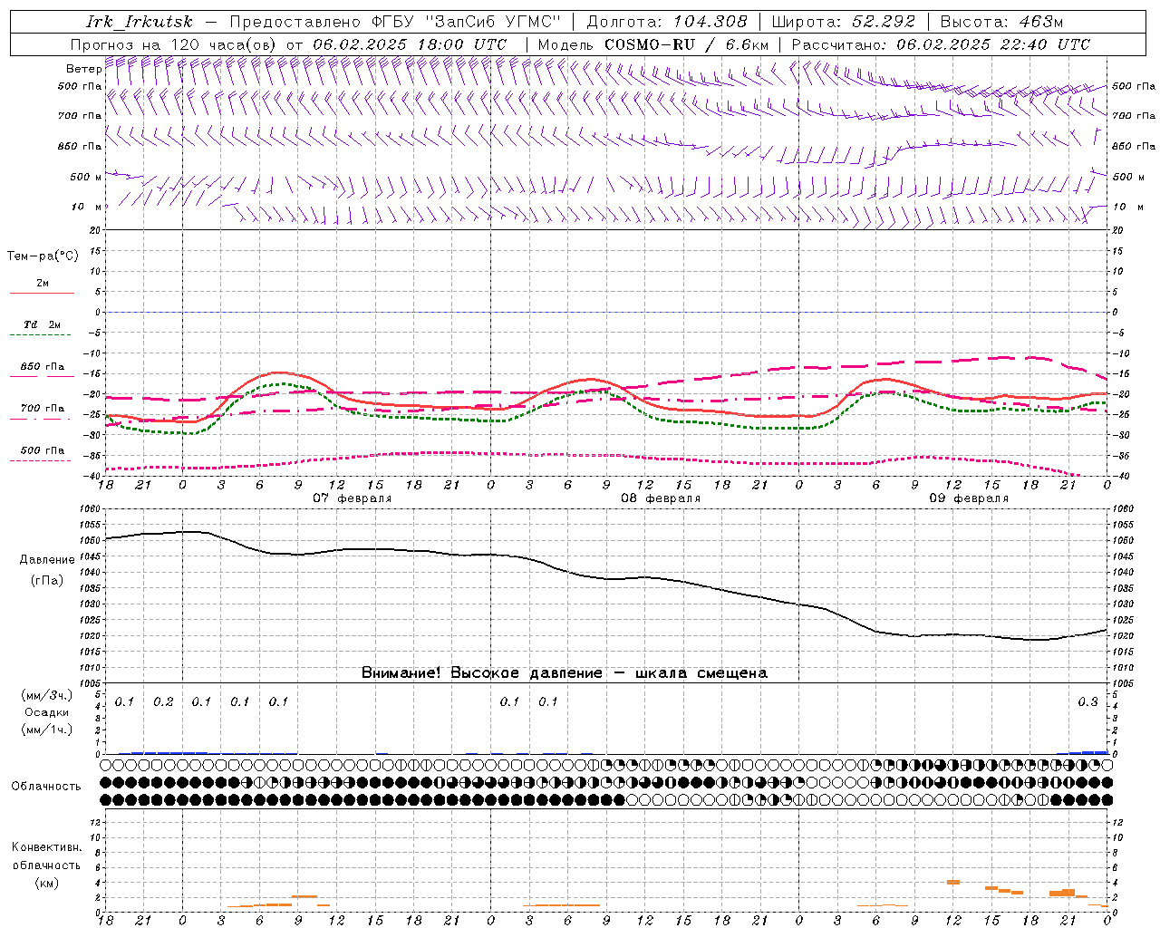Click the precipitation value "0.2"
The width and height of the screenshot is (1160, 928).
(x=163, y=702)
